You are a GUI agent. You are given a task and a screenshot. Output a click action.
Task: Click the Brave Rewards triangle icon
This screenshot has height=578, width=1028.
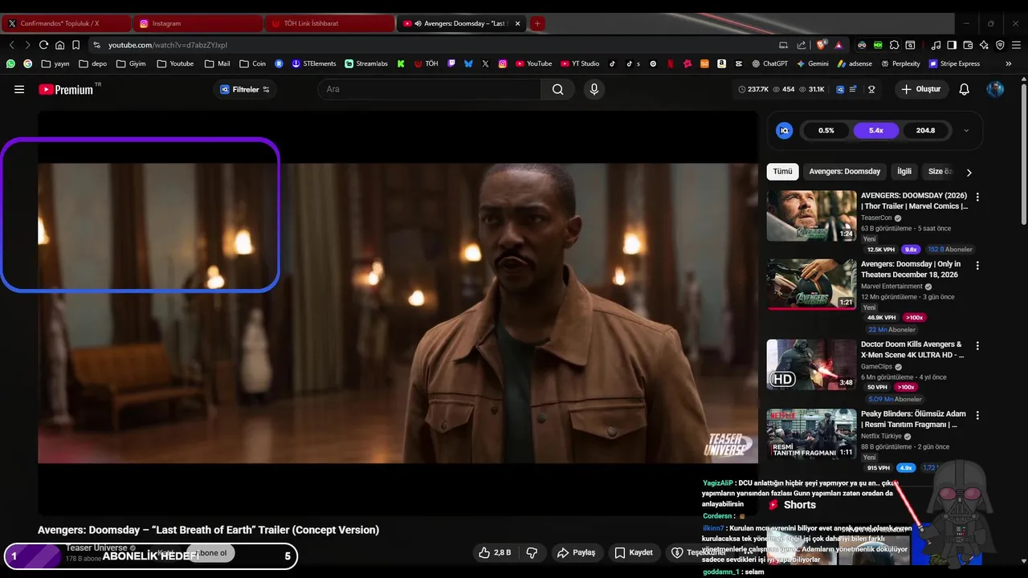[x=838, y=45]
